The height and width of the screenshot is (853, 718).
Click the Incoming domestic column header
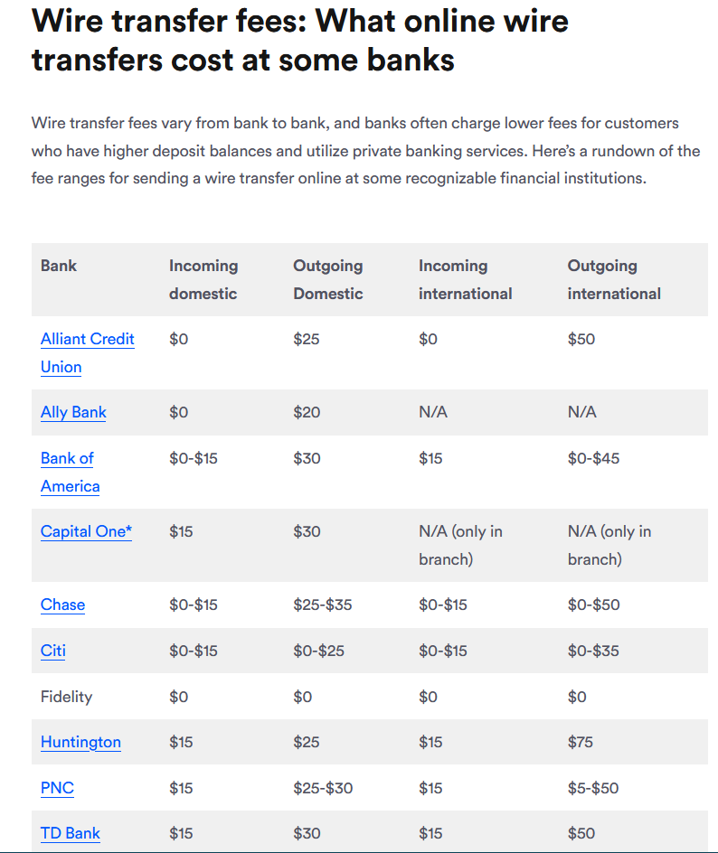[203, 279]
